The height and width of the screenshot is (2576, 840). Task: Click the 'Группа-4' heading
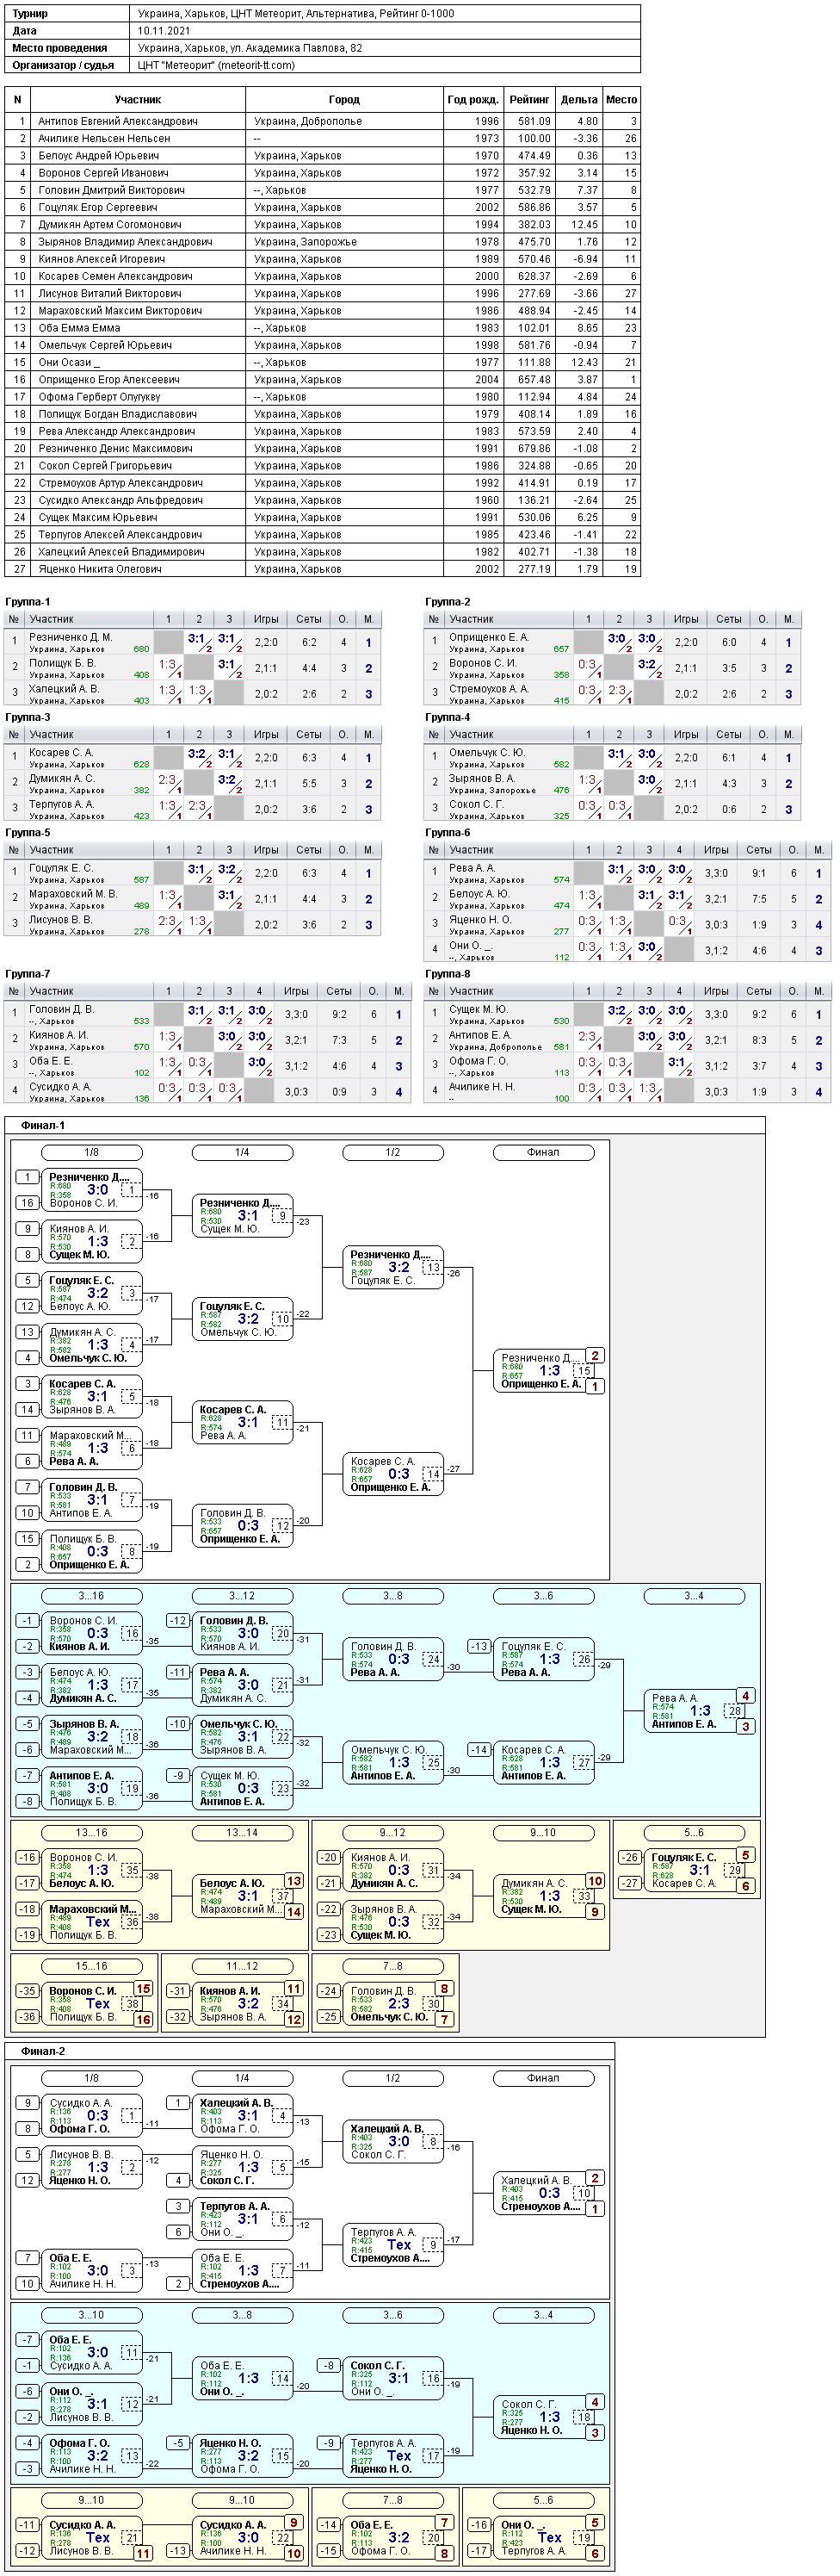coord(448,717)
